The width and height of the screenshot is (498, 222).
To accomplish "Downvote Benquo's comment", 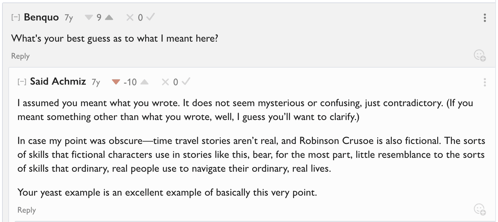I will 89,17.
